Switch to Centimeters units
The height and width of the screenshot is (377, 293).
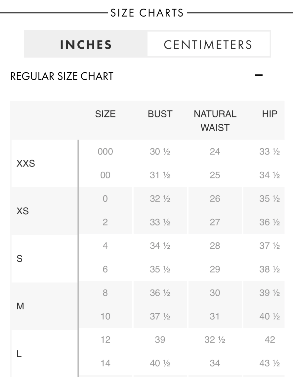click(209, 44)
